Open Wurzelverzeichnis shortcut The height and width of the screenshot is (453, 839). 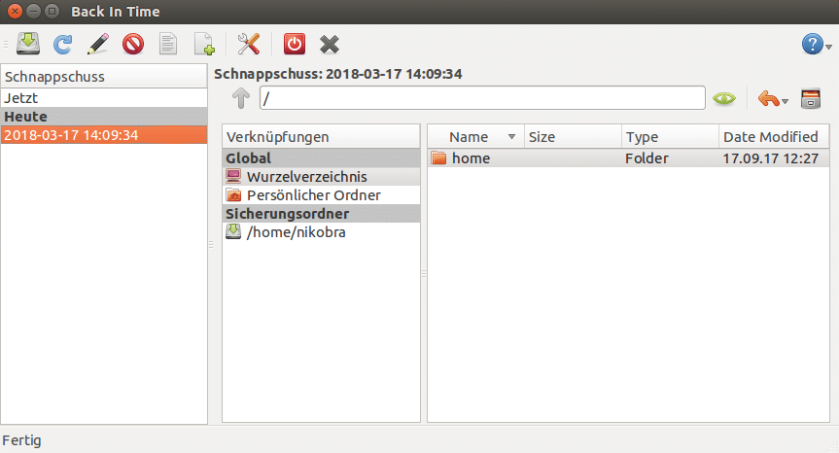321,177
